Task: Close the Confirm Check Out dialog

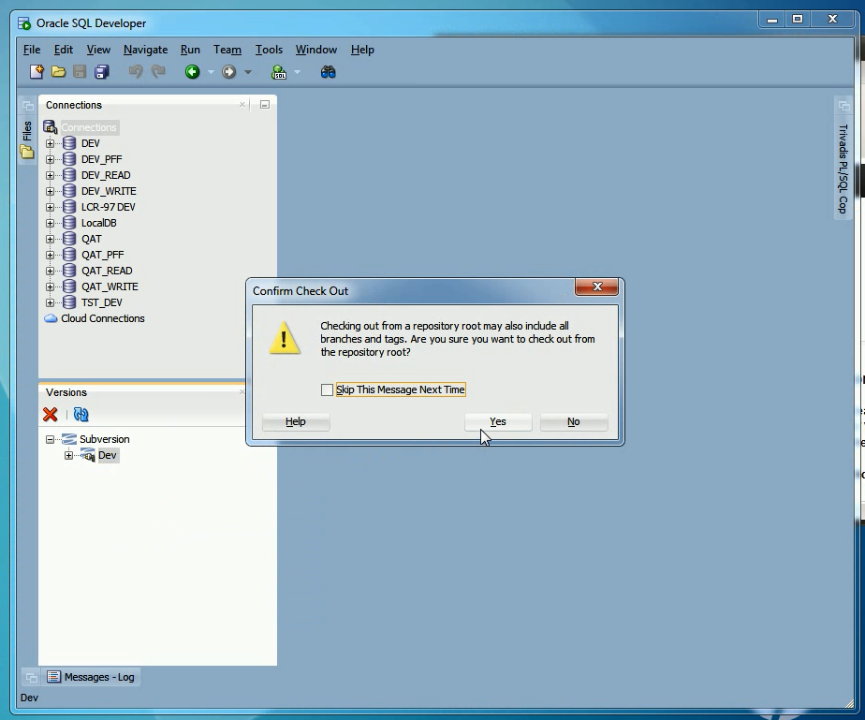Action: pos(597,287)
